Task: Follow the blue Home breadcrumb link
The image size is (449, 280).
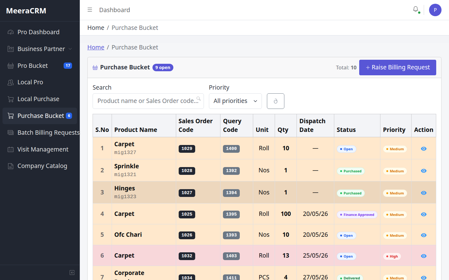Action: (x=96, y=47)
